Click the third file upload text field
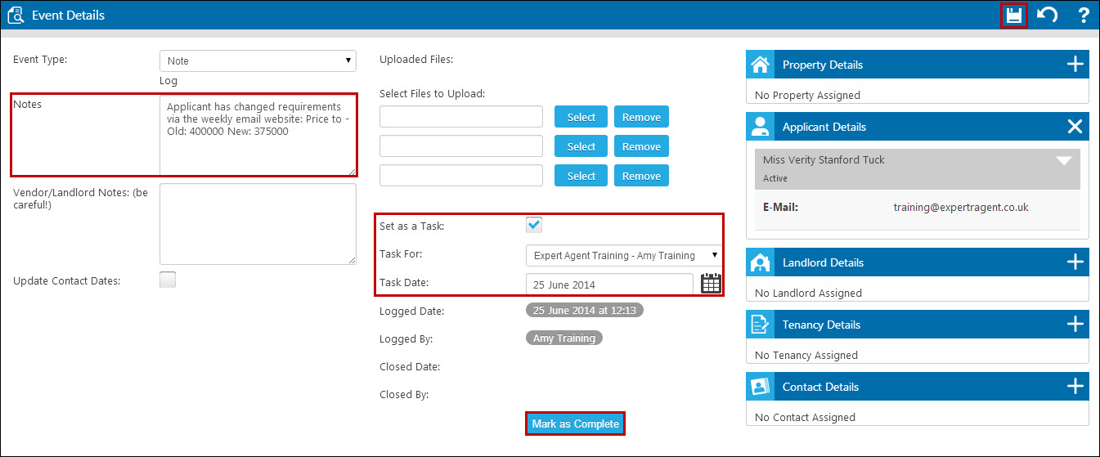Image resolution: width=1100 pixels, height=457 pixels. click(x=461, y=176)
